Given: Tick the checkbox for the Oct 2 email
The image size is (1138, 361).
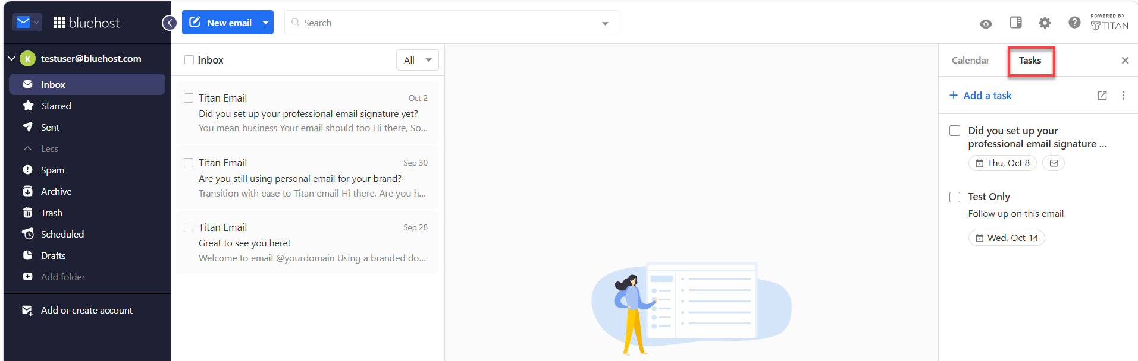Looking at the screenshot, I should [x=189, y=98].
